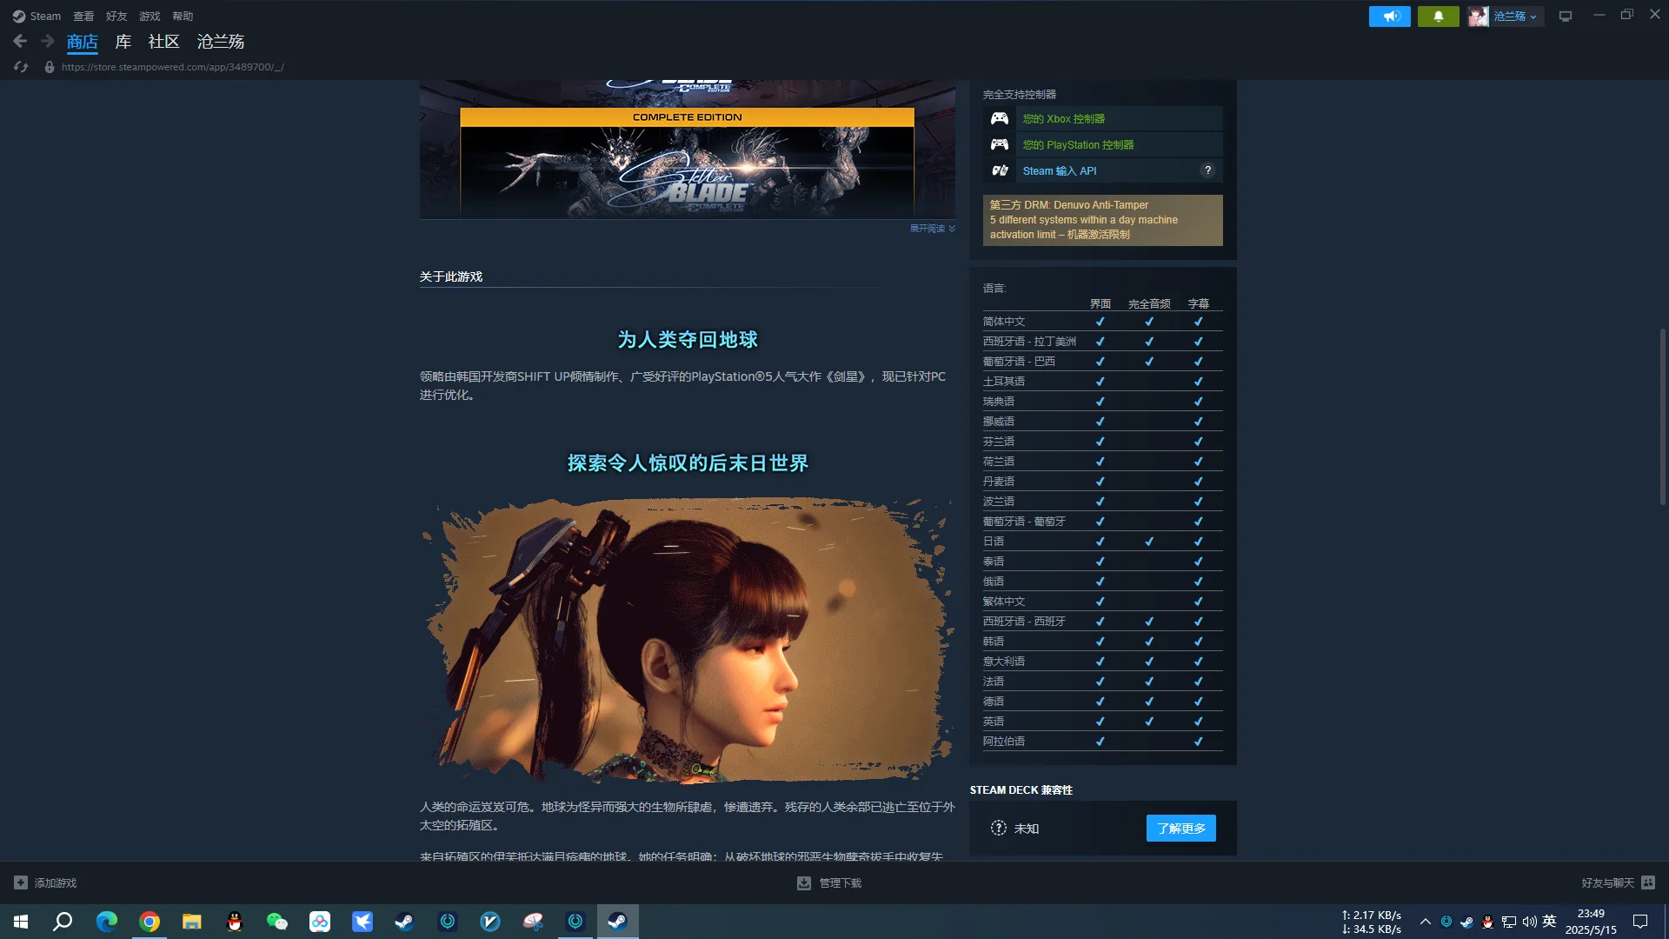Switch to the 商店 tab
The width and height of the screenshot is (1669, 939).
[x=83, y=42]
